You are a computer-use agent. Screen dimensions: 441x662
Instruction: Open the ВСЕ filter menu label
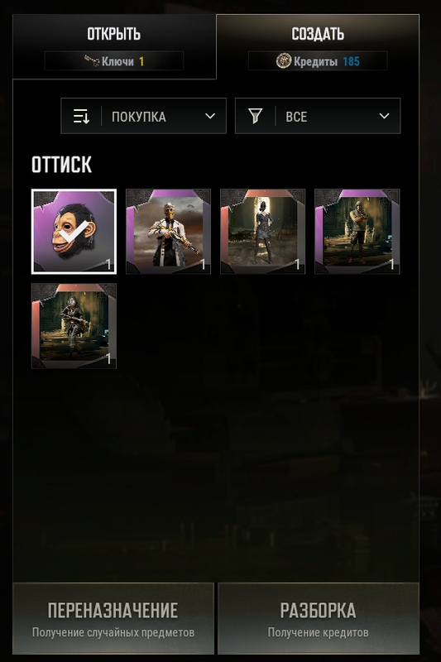pos(296,117)
